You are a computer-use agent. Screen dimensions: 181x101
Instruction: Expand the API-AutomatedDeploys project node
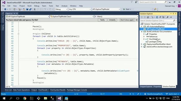click(x=141, y=26)
